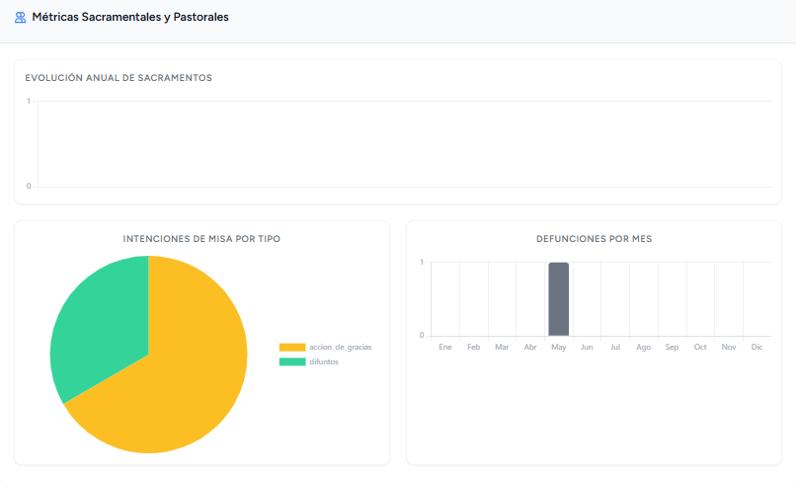Toggle the accion_de_gracias legend label
The width and height of the screenshot is (796, 481).
coord(341,347)
